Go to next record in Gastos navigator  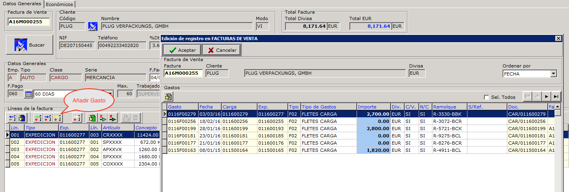click(546, 97)
